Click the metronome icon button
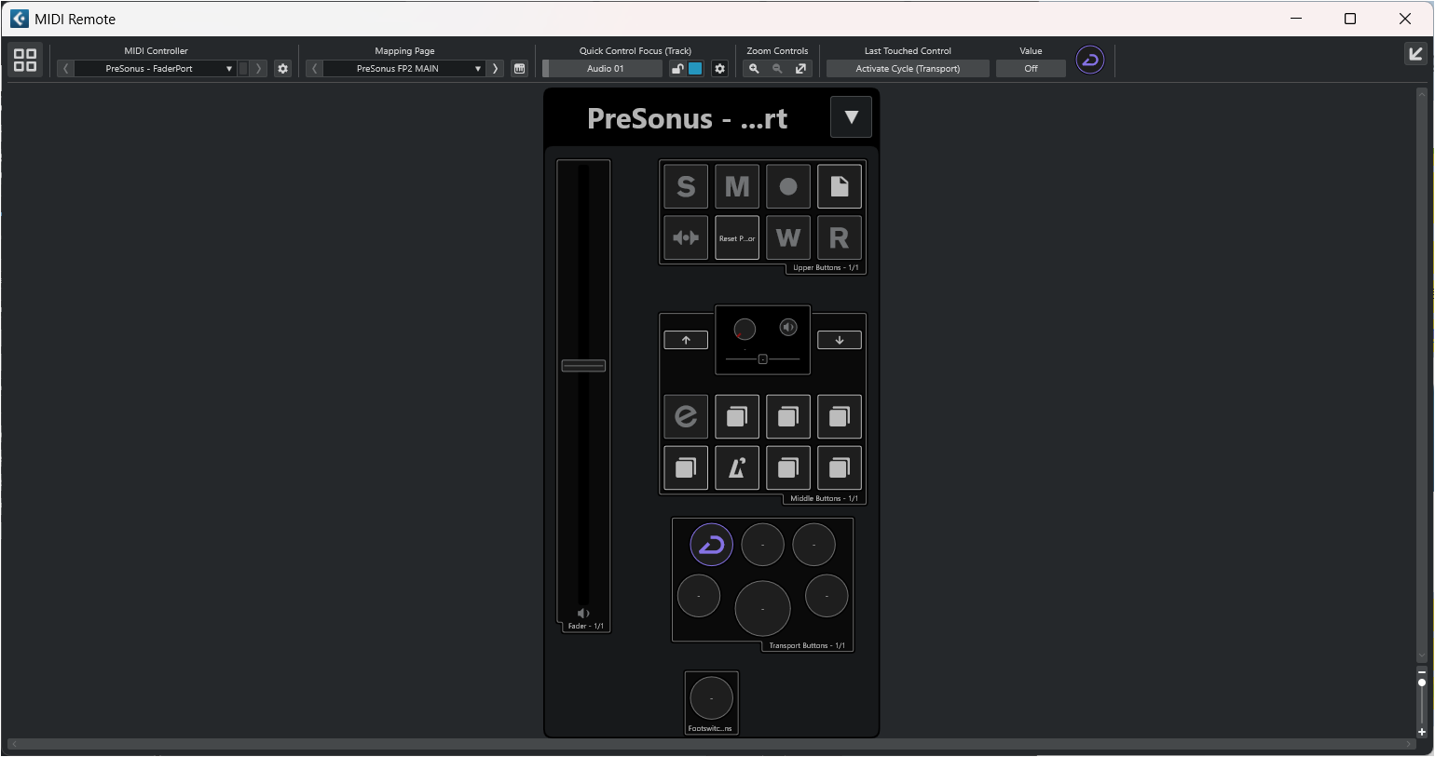 [x=737, y=467]
